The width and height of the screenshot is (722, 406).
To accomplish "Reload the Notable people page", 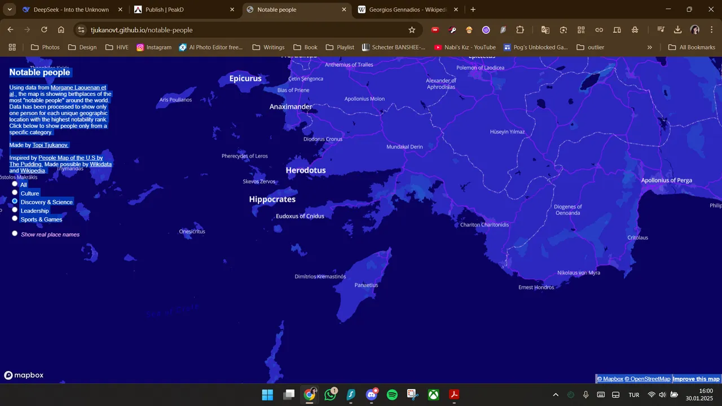I will click(x=44, y=30).
